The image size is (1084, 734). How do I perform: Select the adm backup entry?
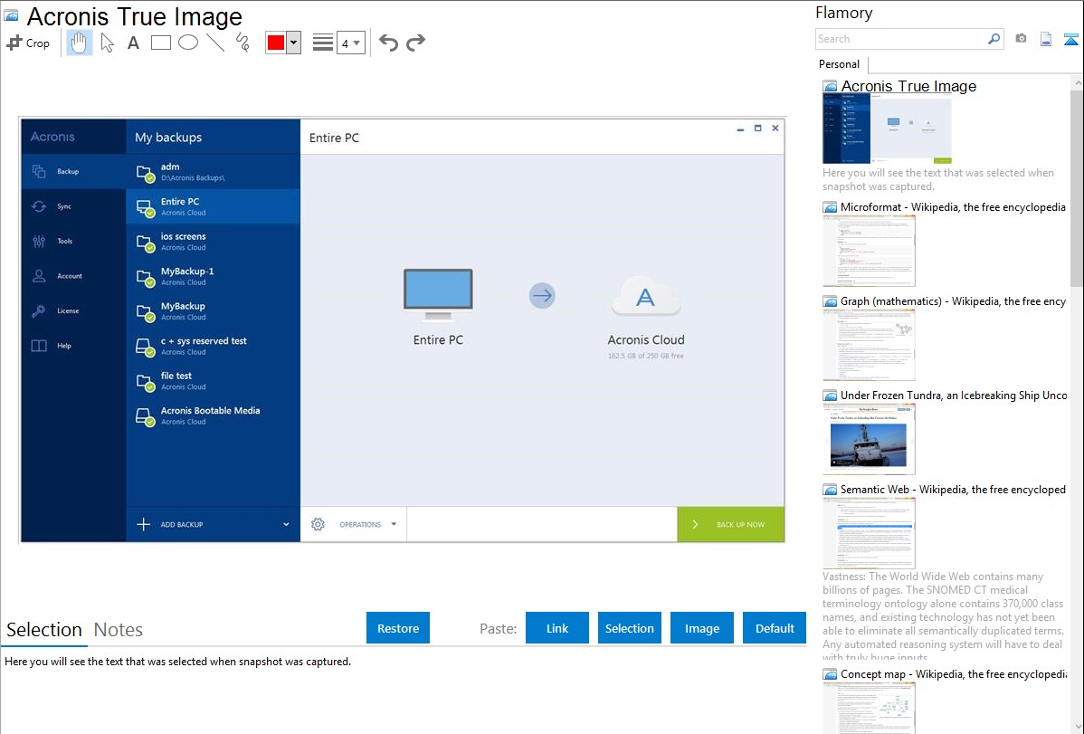[213, 172]
